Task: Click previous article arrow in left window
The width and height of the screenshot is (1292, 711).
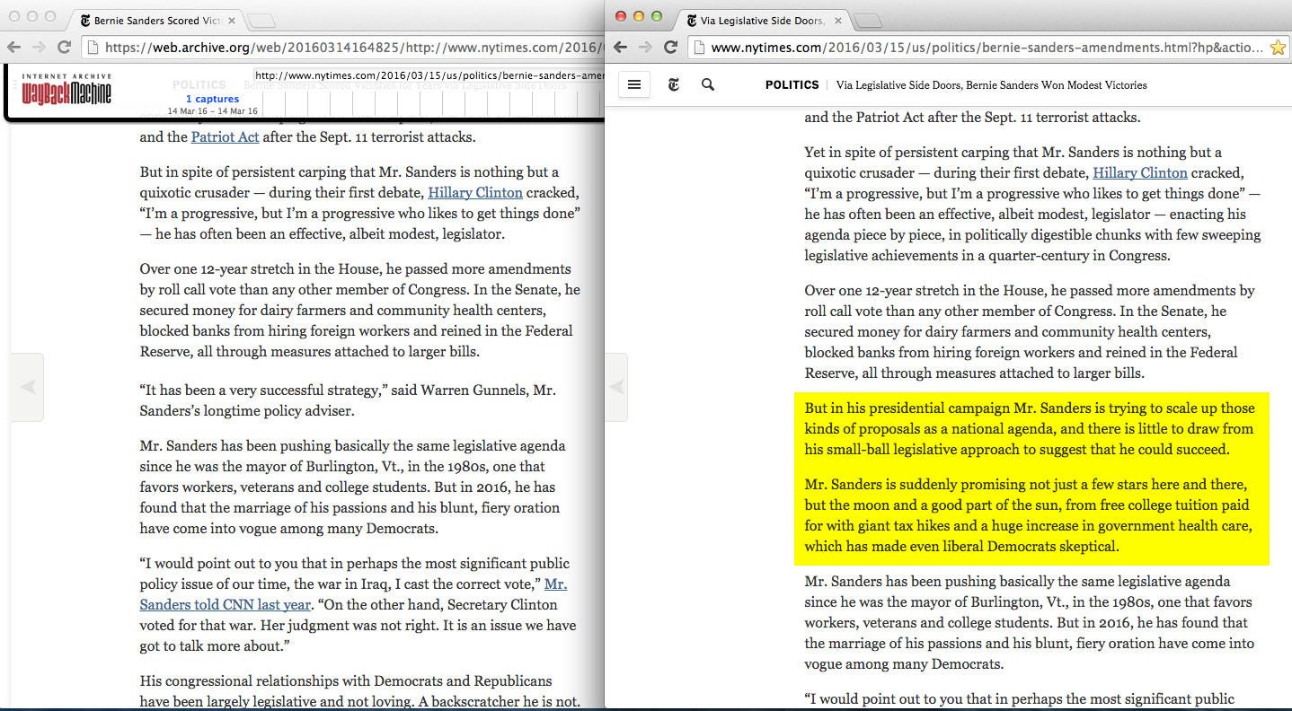Action: pyautogui.click(x=27, y=387)
